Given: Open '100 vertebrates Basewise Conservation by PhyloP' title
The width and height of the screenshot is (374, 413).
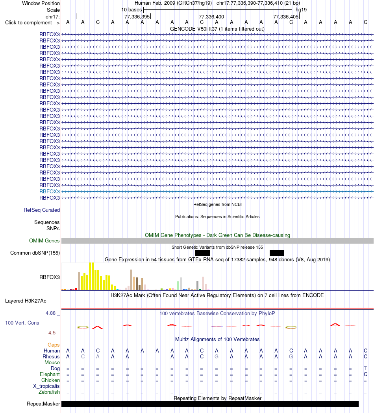Looking at the screenshot, I should [x=217, y=314].
